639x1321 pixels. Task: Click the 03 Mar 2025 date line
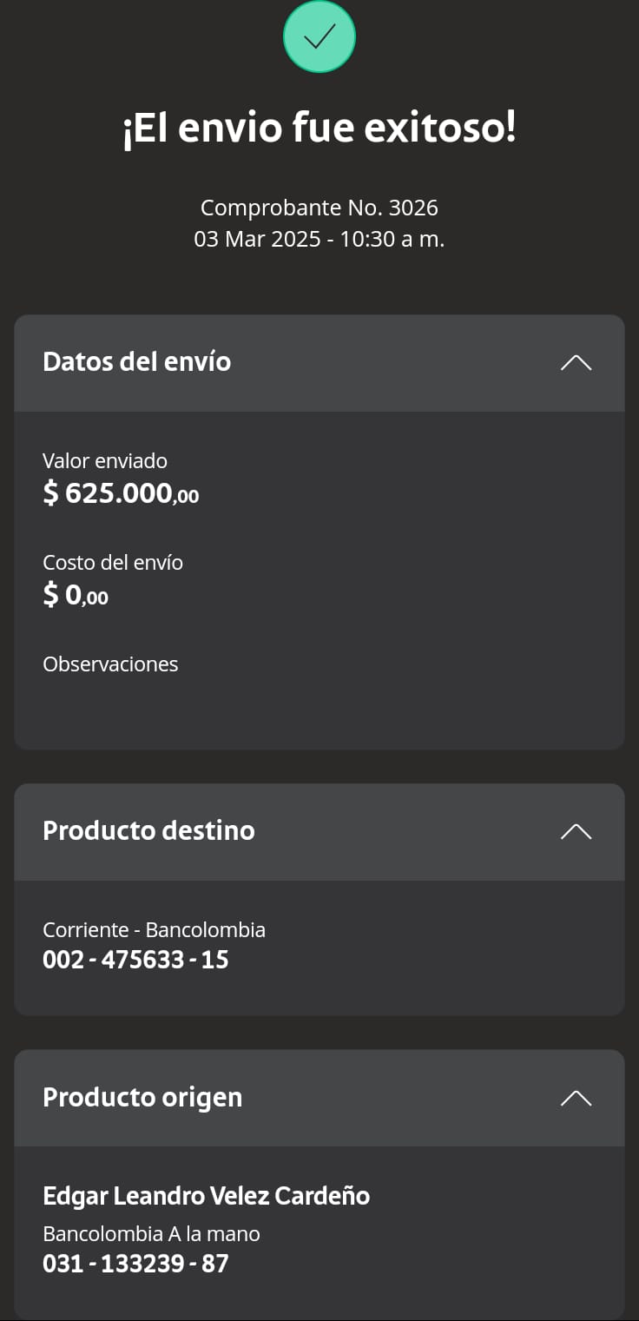[319, 239]
